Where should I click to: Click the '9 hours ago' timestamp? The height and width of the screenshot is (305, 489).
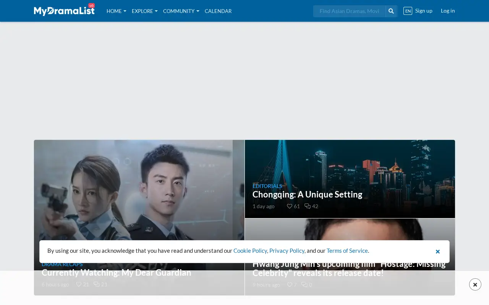266,284
